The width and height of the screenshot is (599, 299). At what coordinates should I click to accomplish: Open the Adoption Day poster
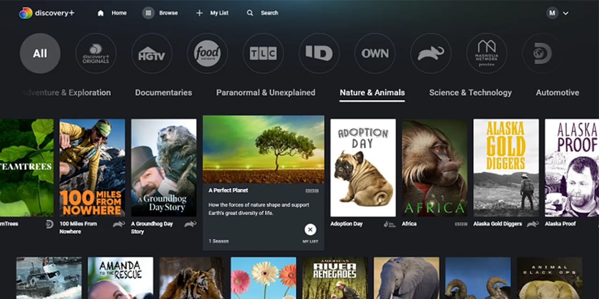pos(363,168)
